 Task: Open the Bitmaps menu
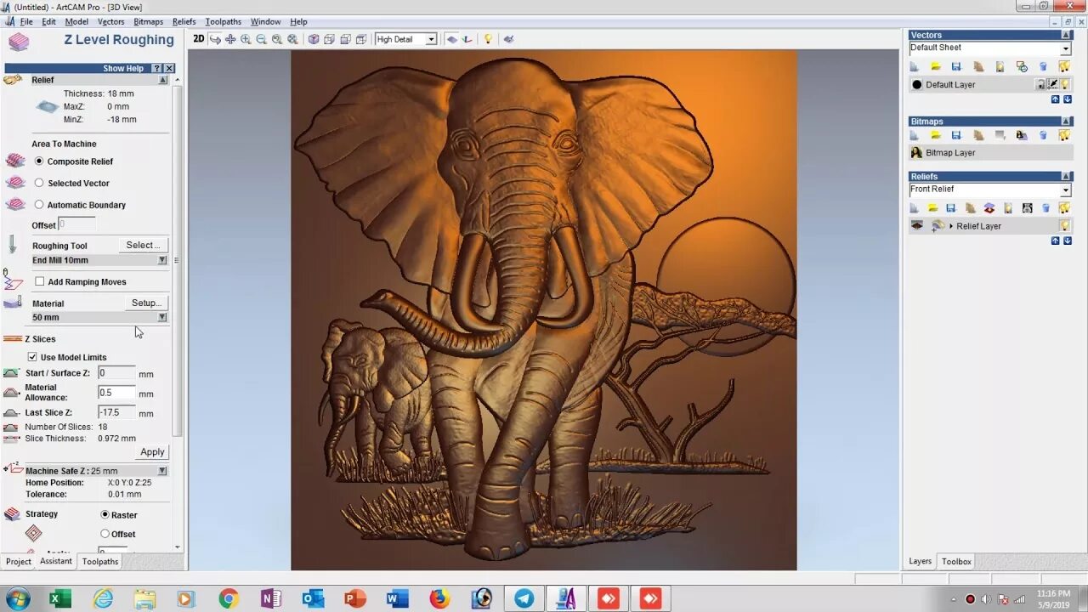[x=148, y=21]
